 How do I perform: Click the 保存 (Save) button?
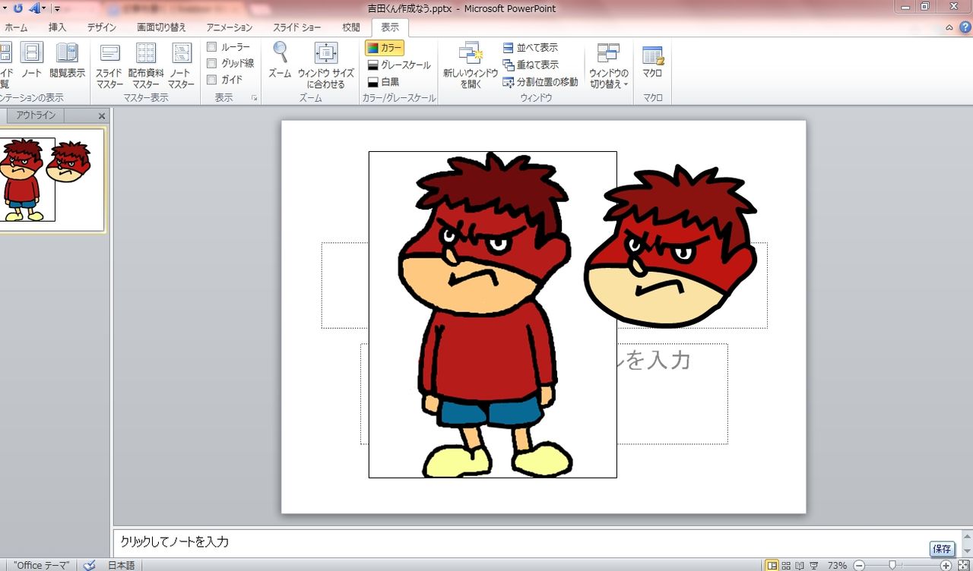pos(942,549)
